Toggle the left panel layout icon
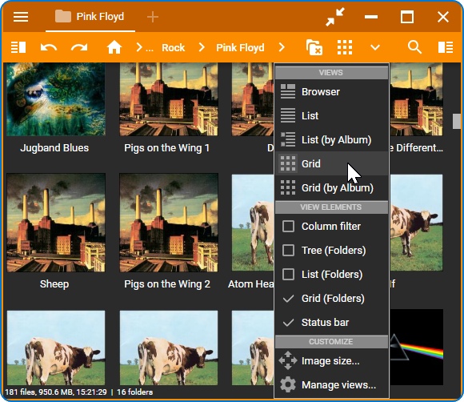Screen dimensions: 464x402 coord(18,47)
